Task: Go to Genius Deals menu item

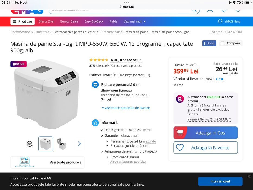Action: [69, 21]
